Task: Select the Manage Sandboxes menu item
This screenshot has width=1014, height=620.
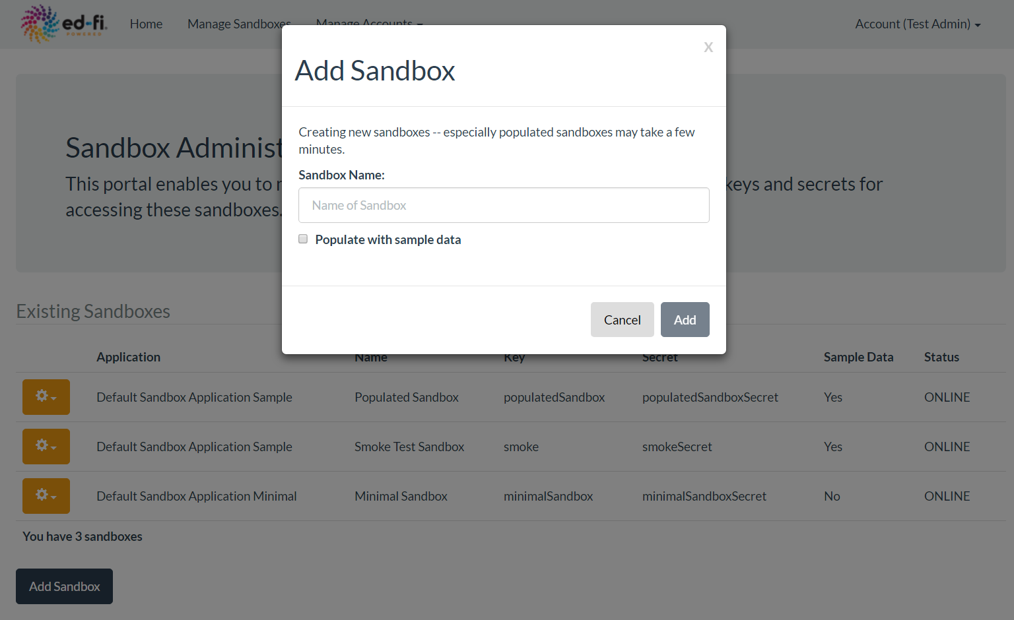Action: (x=239, y=24)
